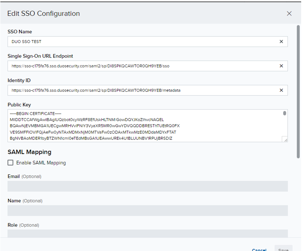This screenshot has height=251, width=303.
Task: Clear the Identity ID field with the X
Action: (282, 90)
